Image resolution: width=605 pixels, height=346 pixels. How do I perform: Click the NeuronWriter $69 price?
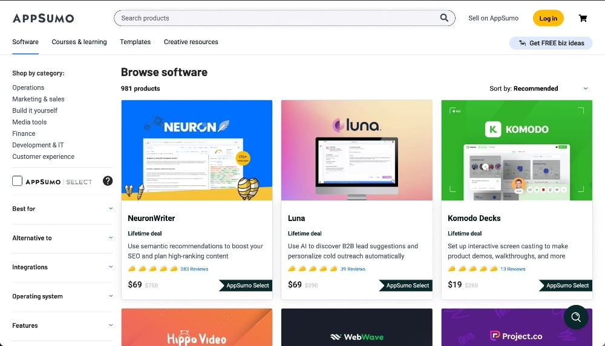[x=135, y=285]
